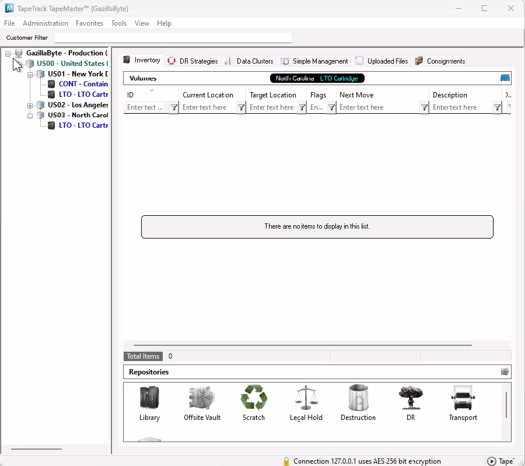Switch to the Uploaded Files tab

point(381,61)
